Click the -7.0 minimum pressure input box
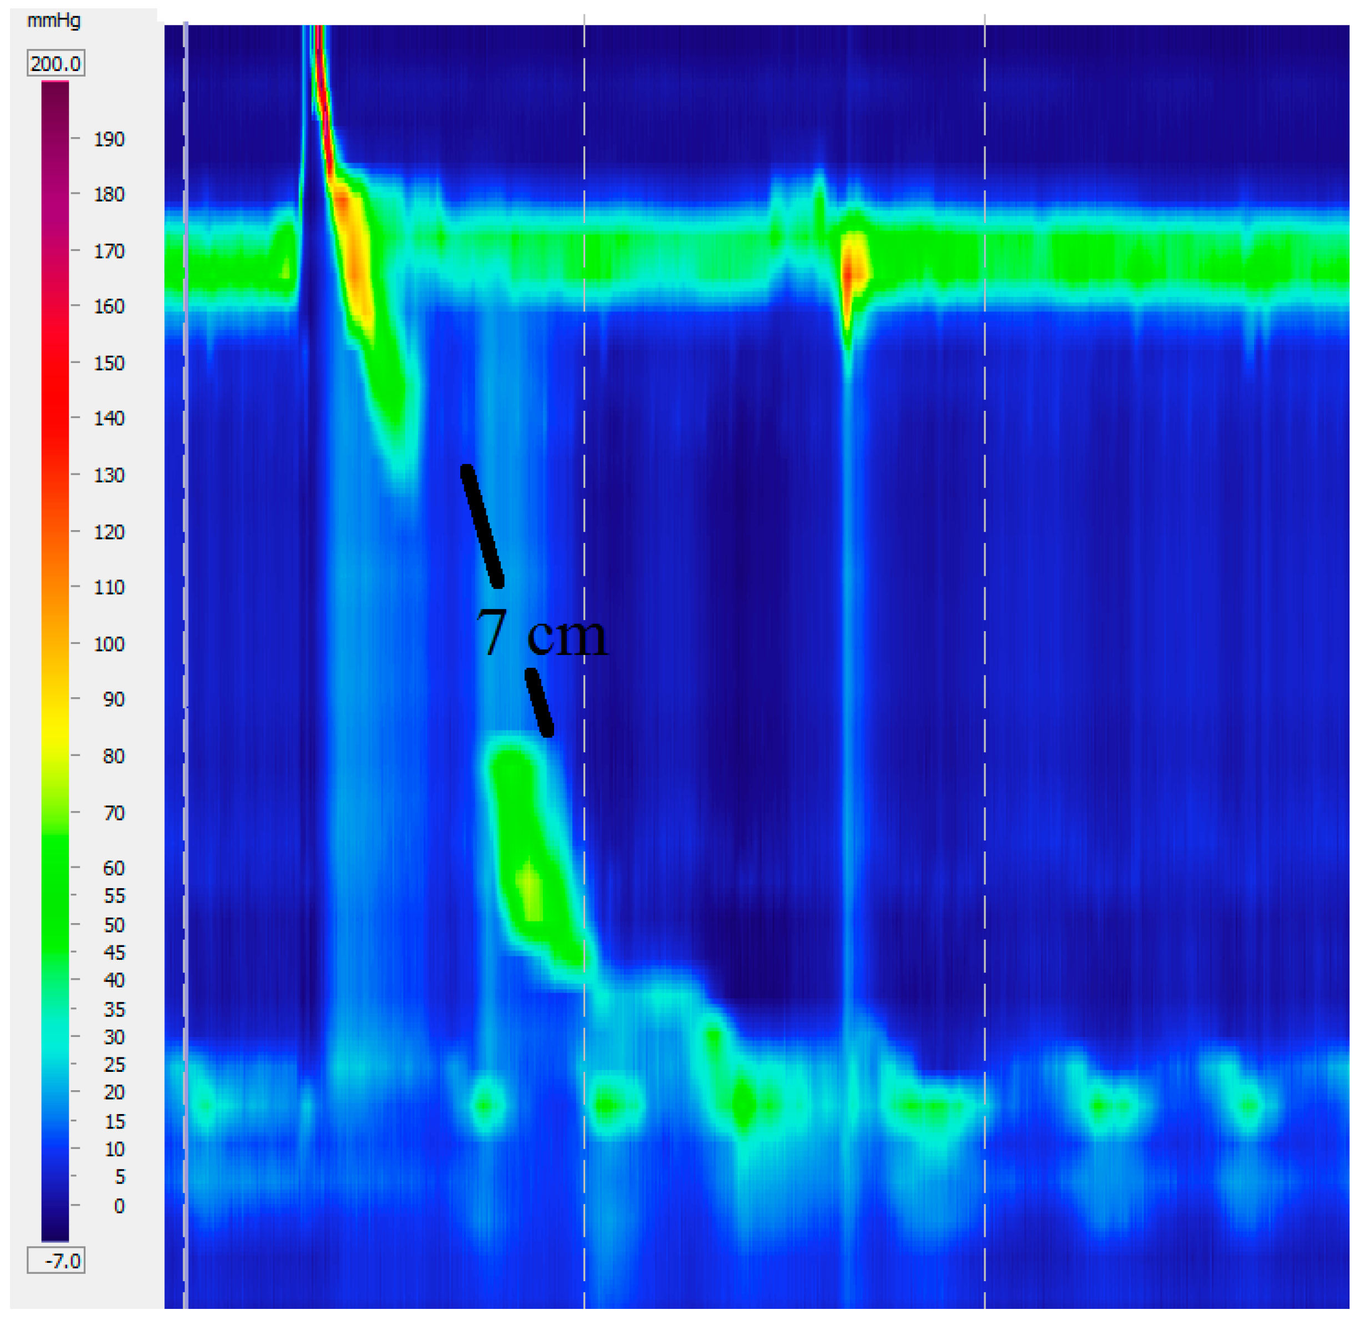Viewport: 1369px width, 1325px height. tap(56, 1261)
